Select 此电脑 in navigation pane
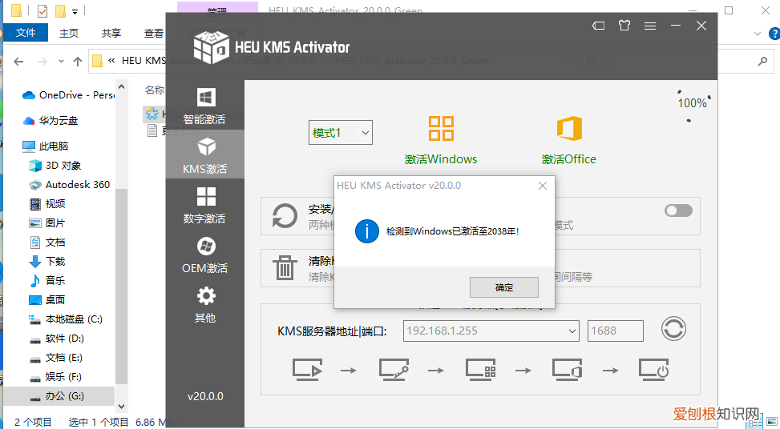This screenshot has height=429, width=780. click(x=45, y=146)
